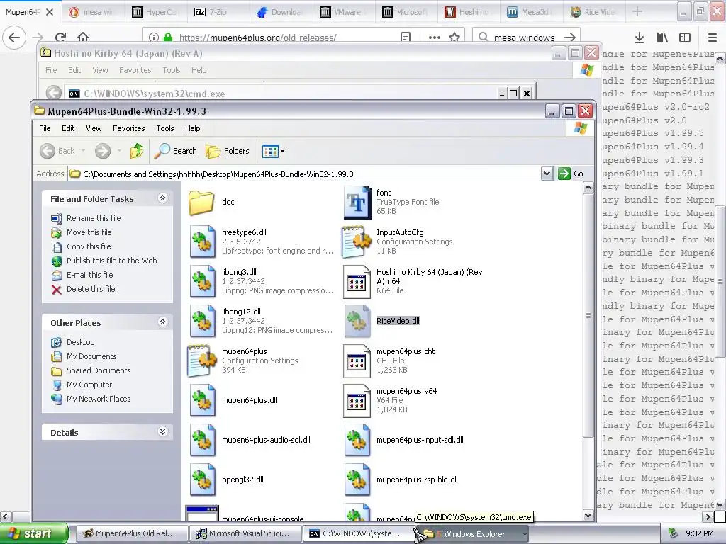
Task: Click the file list scroll up arrow
Action: point(588,187)
